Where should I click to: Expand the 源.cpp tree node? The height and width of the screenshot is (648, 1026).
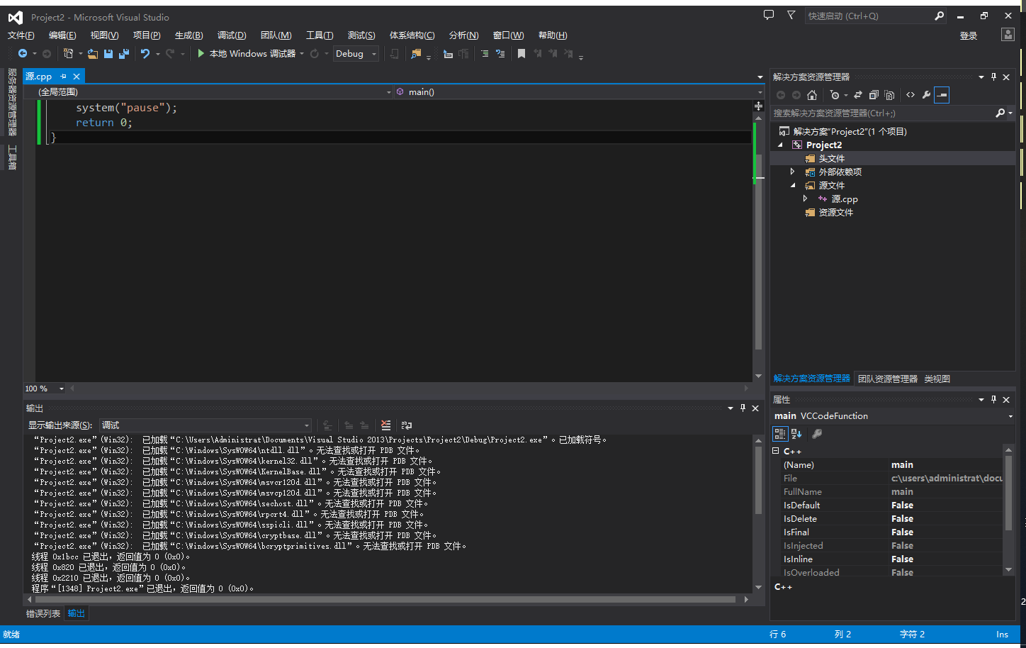point(806,199)
